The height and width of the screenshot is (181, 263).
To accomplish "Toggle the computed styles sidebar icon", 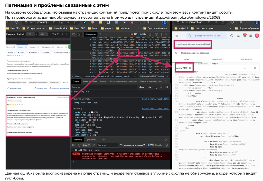I will 166,87.
